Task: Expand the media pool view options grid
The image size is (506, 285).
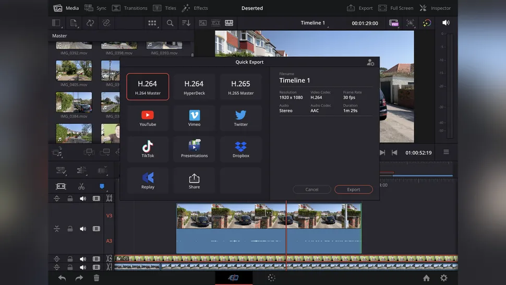Action: coord(152,23)
